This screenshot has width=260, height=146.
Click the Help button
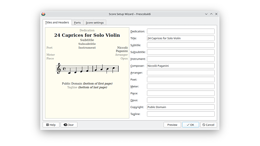[51, 125]
